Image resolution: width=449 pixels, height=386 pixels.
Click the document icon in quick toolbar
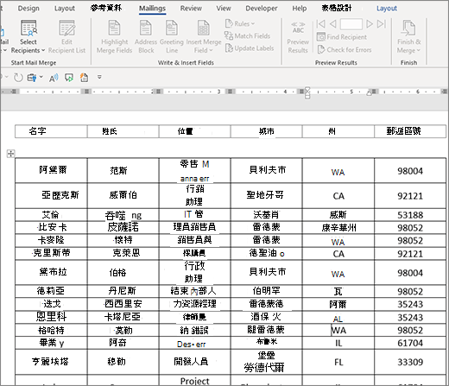click(x=84, y=78)
